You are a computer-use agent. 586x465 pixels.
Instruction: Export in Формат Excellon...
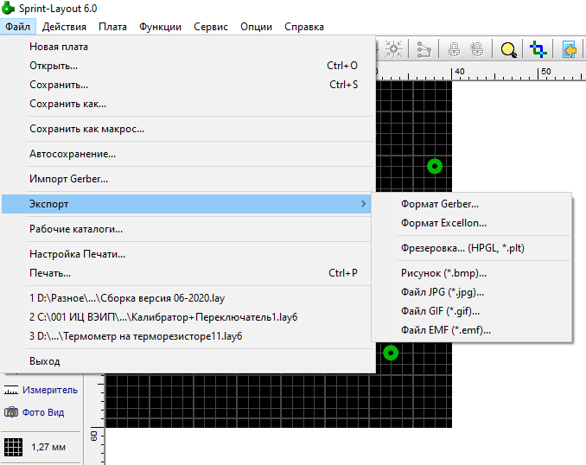coord(472,223)
